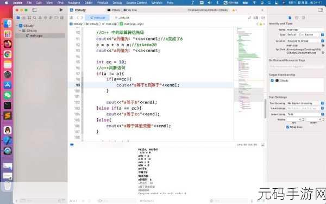Viewport: 326px width, 204px height.
Task: Collapse the CStudy project tree root
Action: point(17,26)
